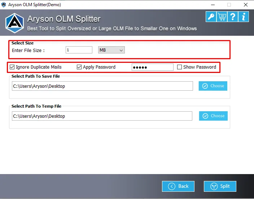Close the Aryson OLM Splitter window
Viewport: 254px width, 199px height.
pos(246,5)
